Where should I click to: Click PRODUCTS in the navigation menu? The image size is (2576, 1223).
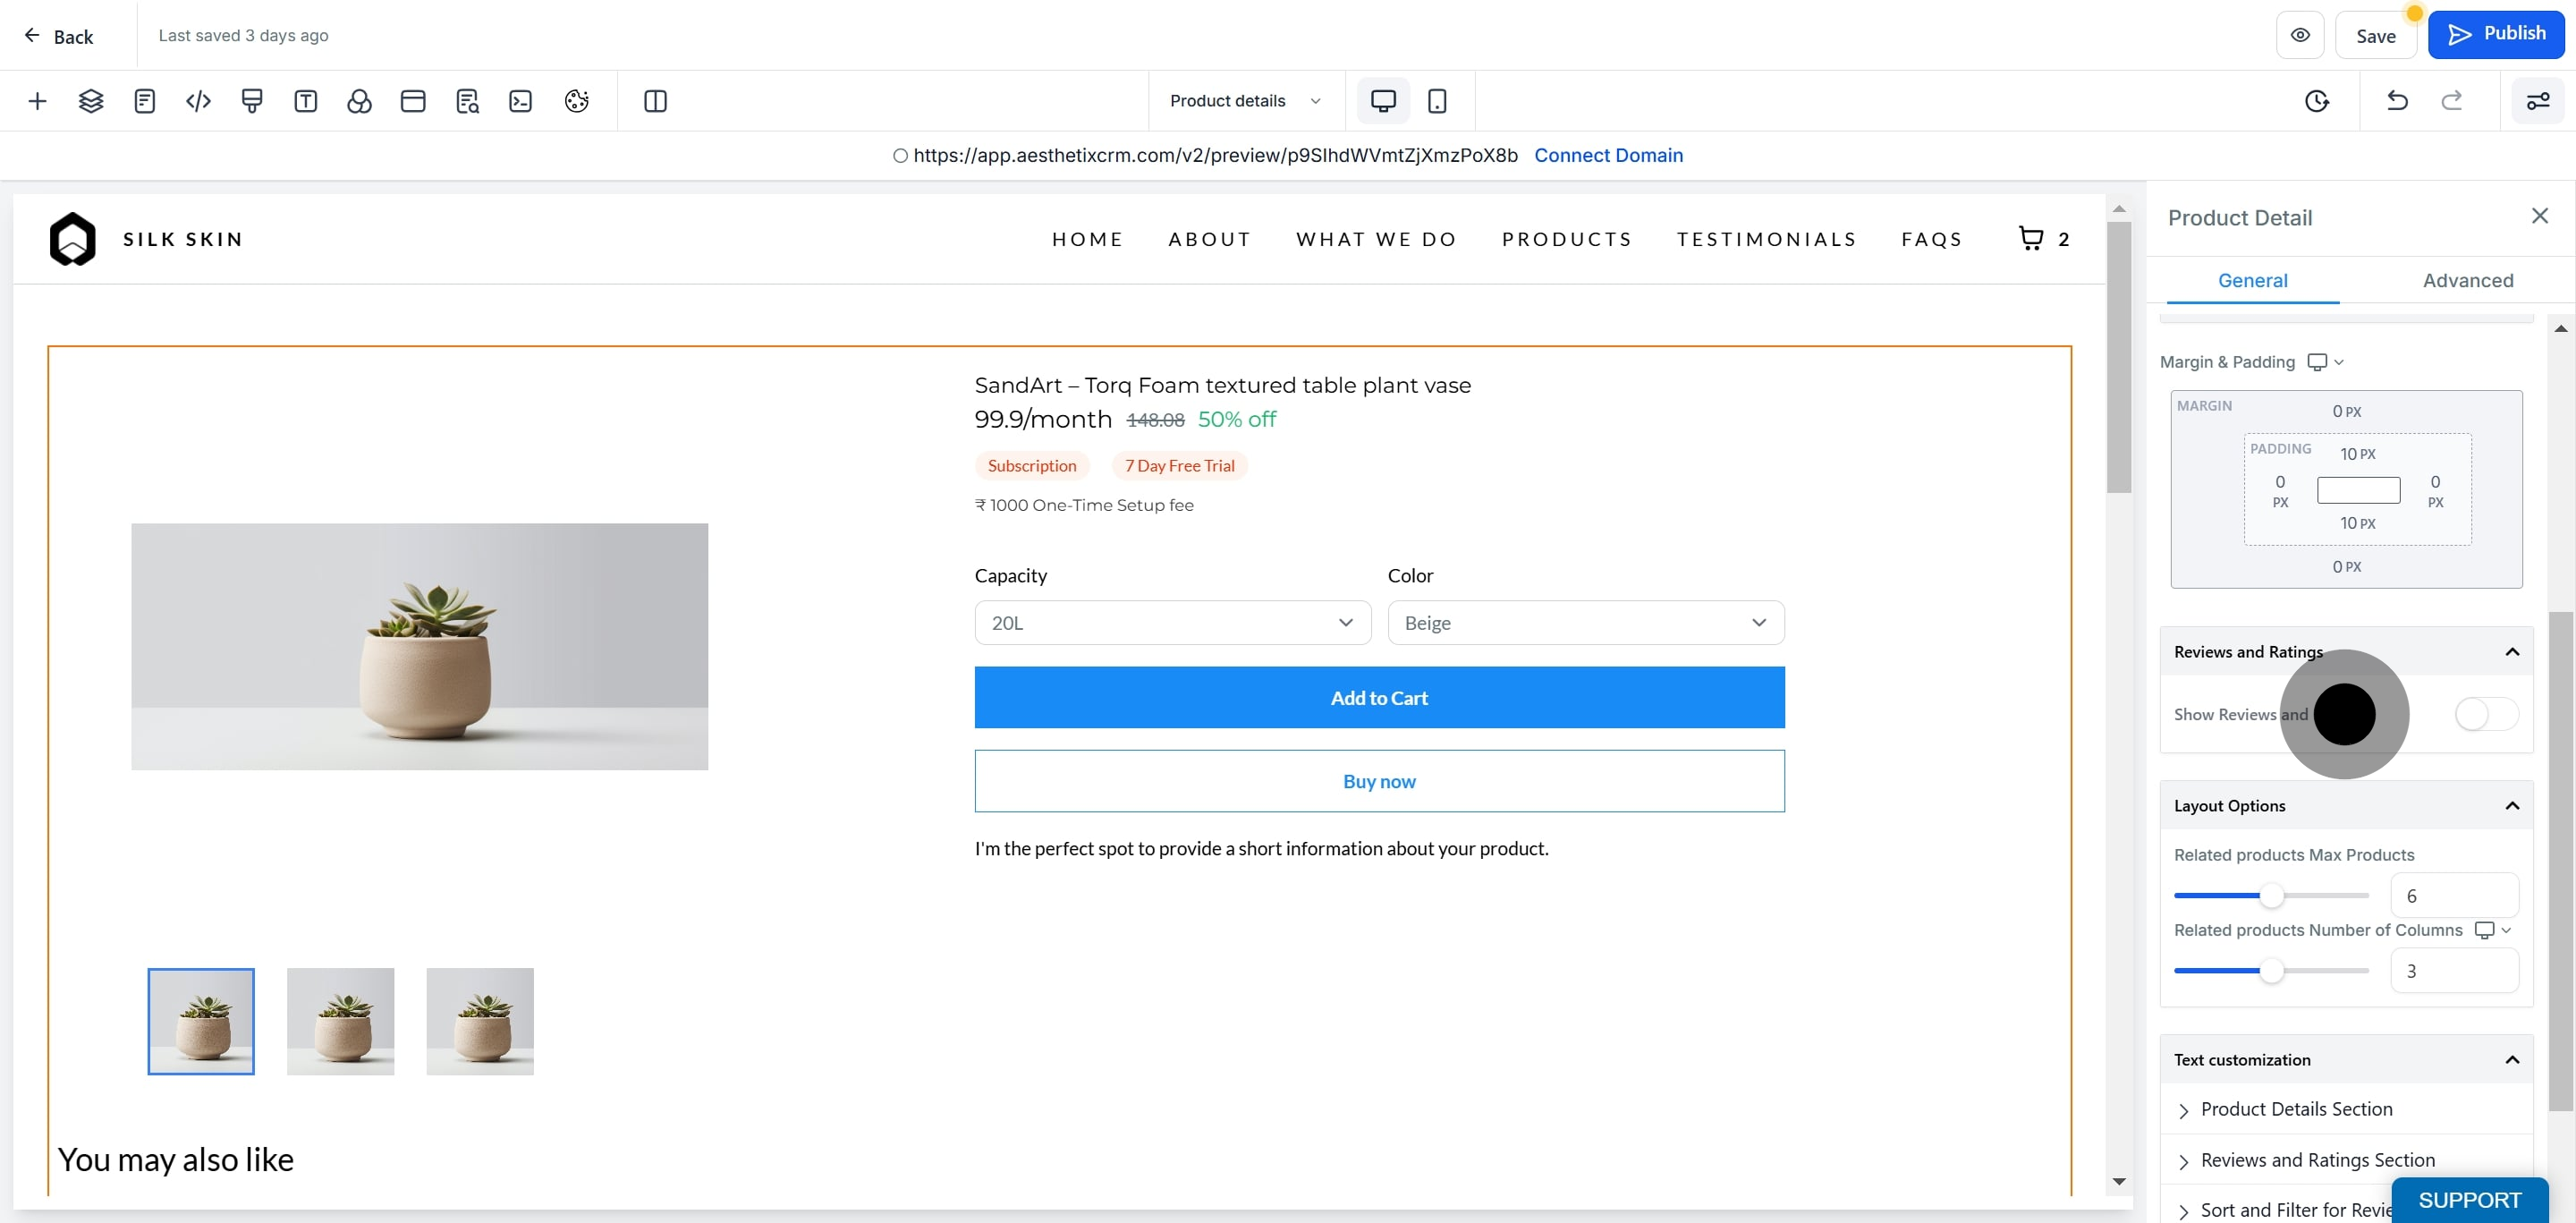(1566, 239)
